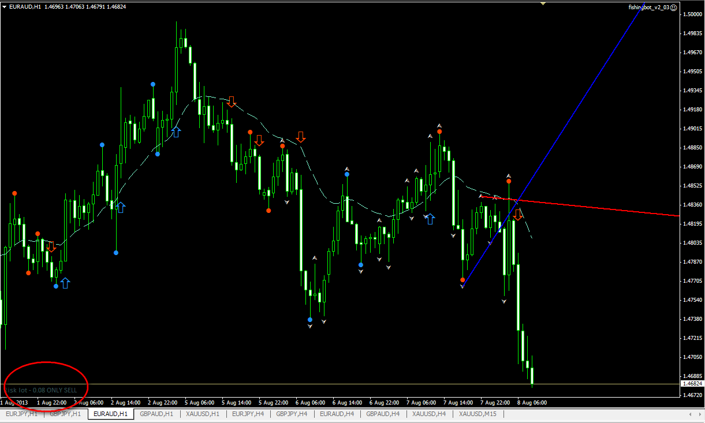Open the XAUUSD,H1 chart tab

click(203, 414)
